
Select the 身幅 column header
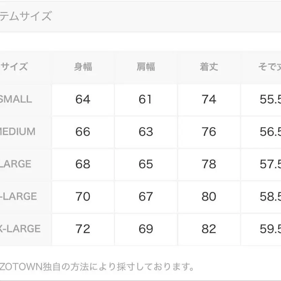coord(83,67)
